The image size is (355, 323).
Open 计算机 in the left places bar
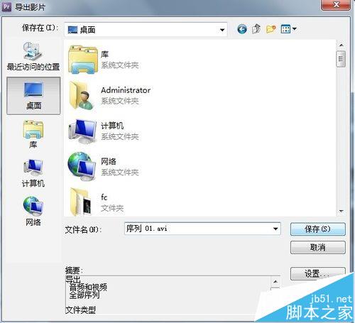tap(33, 173)
